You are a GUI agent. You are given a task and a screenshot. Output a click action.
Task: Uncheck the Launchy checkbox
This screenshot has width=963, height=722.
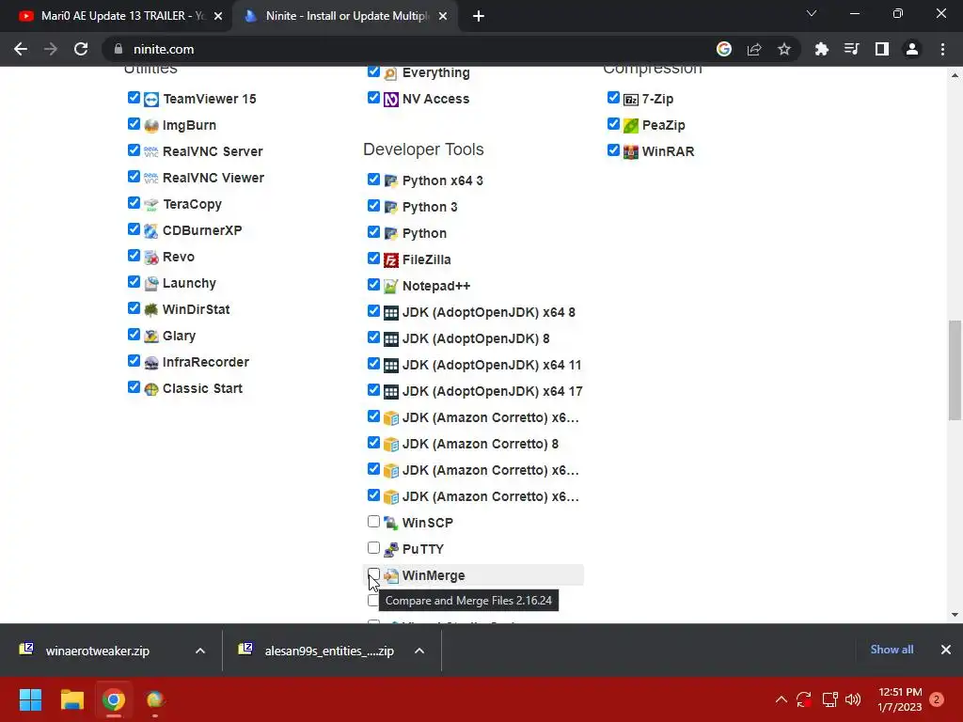(134, 282)
